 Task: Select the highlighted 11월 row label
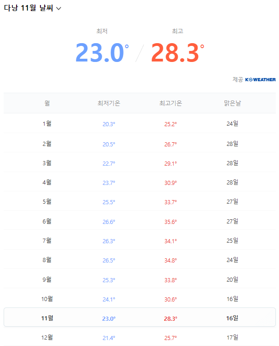[47, 318]
